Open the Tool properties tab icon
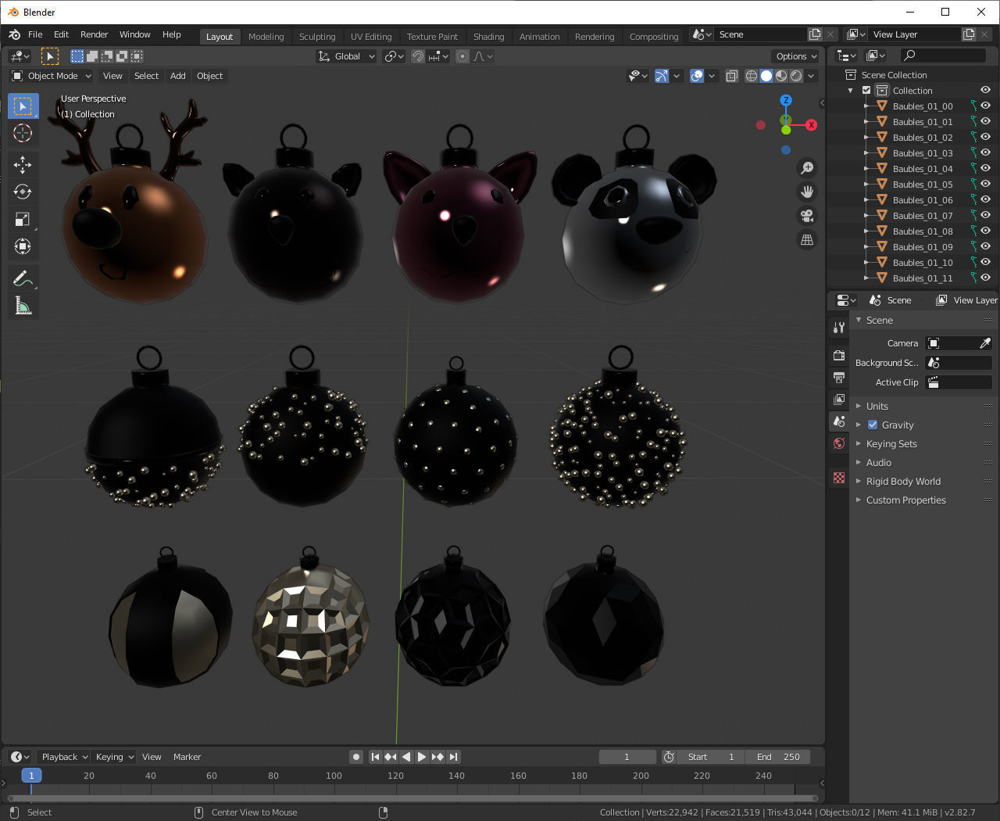Image resolution: width=1000 pixels, height=821 pixels. [x=839, y=328]
